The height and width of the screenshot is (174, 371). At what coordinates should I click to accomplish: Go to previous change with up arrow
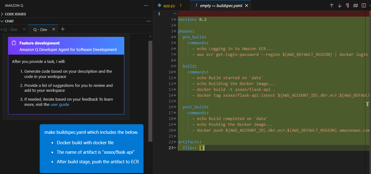(x=332, y=6)
